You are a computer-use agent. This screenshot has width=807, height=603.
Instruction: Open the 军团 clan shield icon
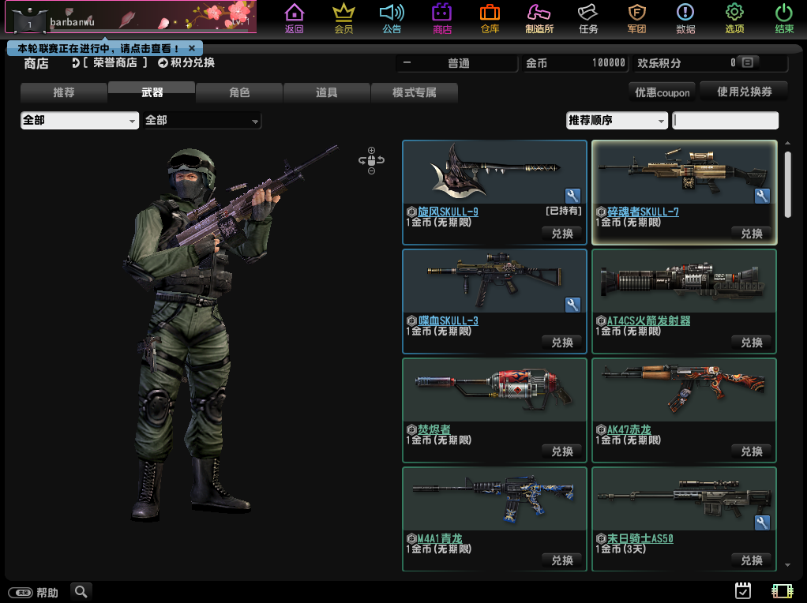[636, 13]
